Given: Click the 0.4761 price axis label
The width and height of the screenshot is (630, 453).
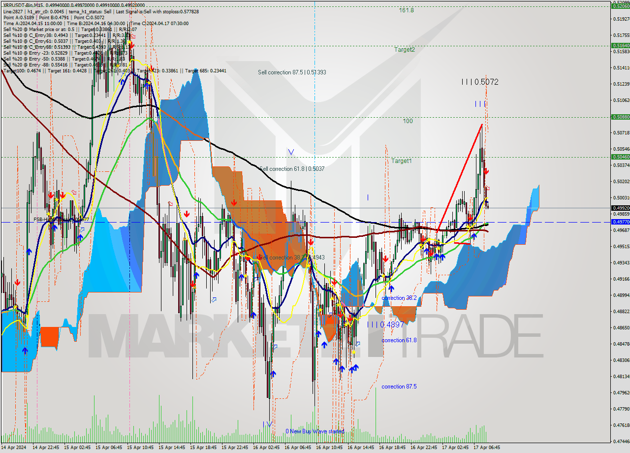Looking at the screenshot, I should 621,425.
